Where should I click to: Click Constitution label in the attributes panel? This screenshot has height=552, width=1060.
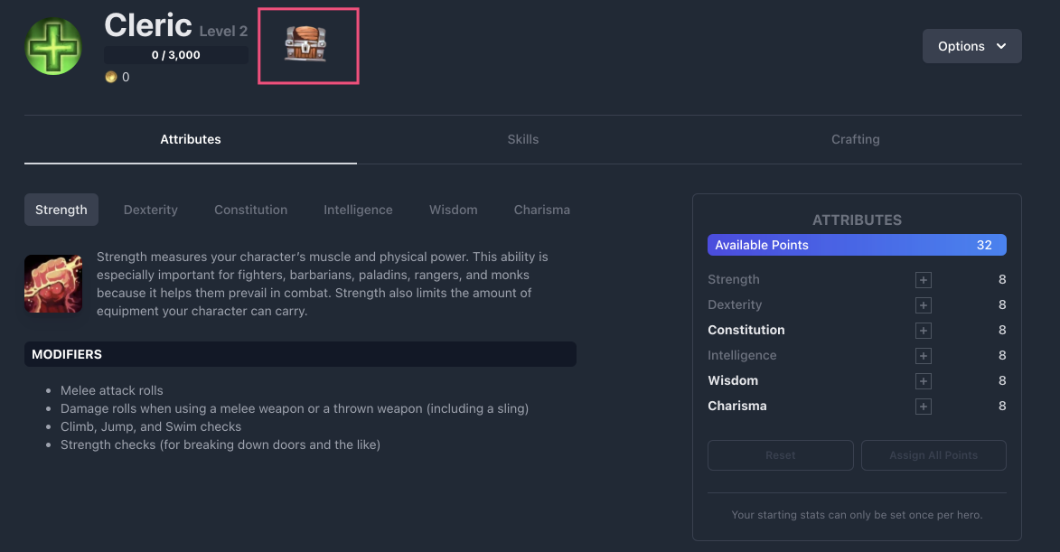[746, 331]
